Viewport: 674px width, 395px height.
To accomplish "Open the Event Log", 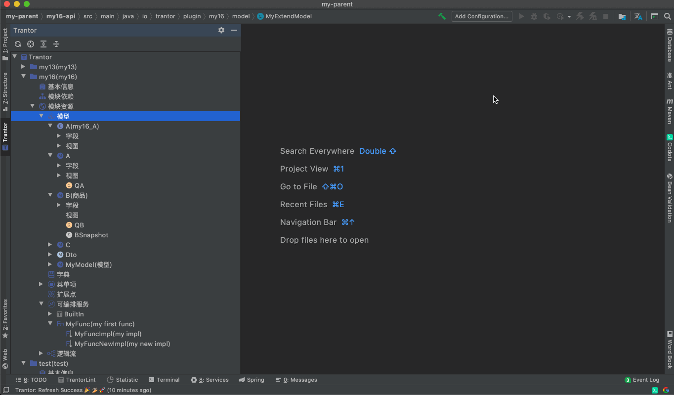I will [x=642, y=380].
